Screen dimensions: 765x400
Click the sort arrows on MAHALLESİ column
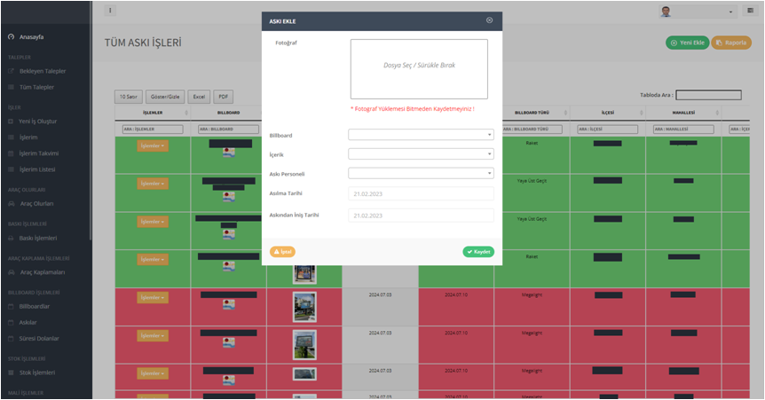(716, 113)
